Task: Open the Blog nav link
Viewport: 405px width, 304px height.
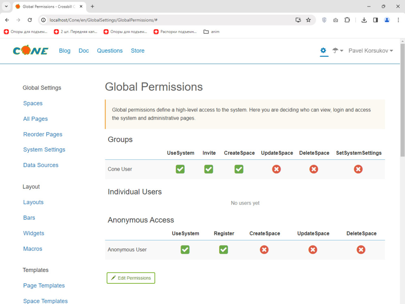Action: click(64, 51)
